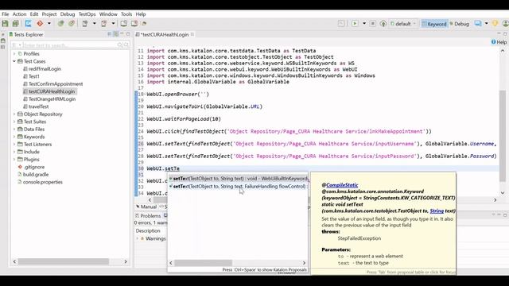The height and width of the screenshot is (286, 509).
Task: Open the Edit menu
Action: coord(34,14)
